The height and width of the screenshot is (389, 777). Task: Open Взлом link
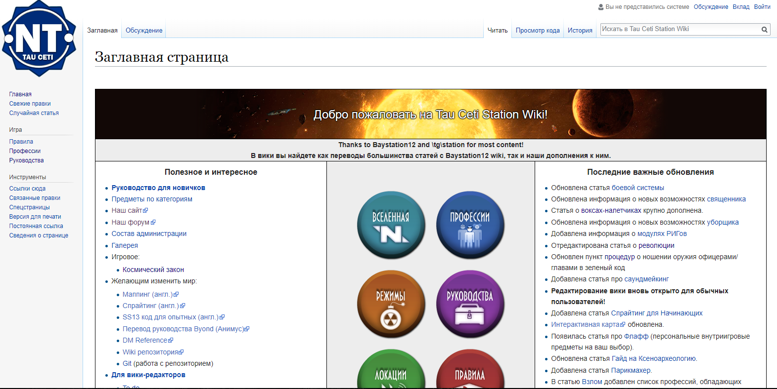[592, 382]
